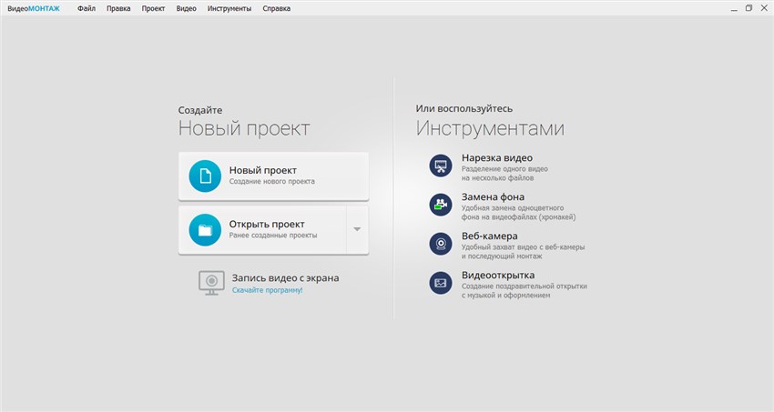Viewport: 774px width, 412px height.
Task: Click the Запись видео с экрана heading
Action: tap(285, 277)
